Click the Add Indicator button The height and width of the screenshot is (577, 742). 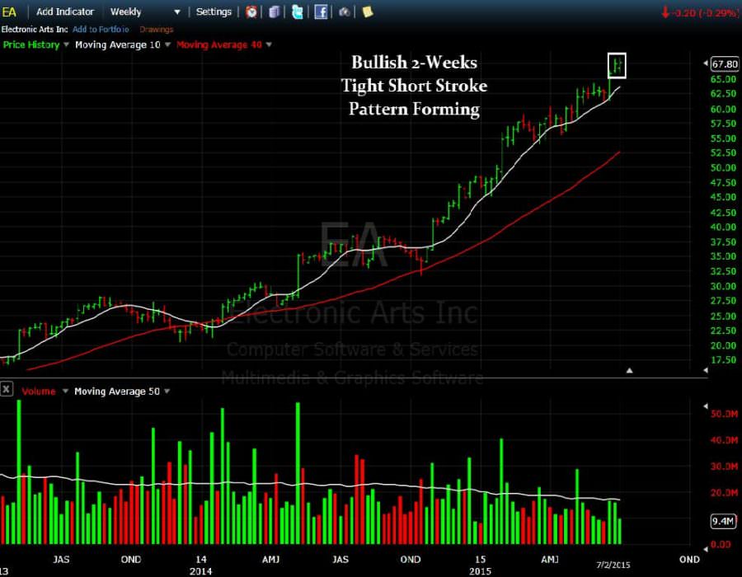[65, 12]
